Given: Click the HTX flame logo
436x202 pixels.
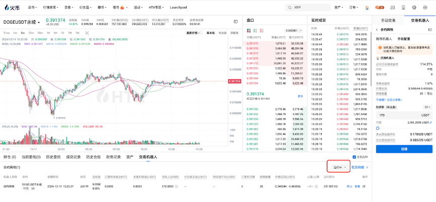Looking at the screenshot, I should (12, 8).
